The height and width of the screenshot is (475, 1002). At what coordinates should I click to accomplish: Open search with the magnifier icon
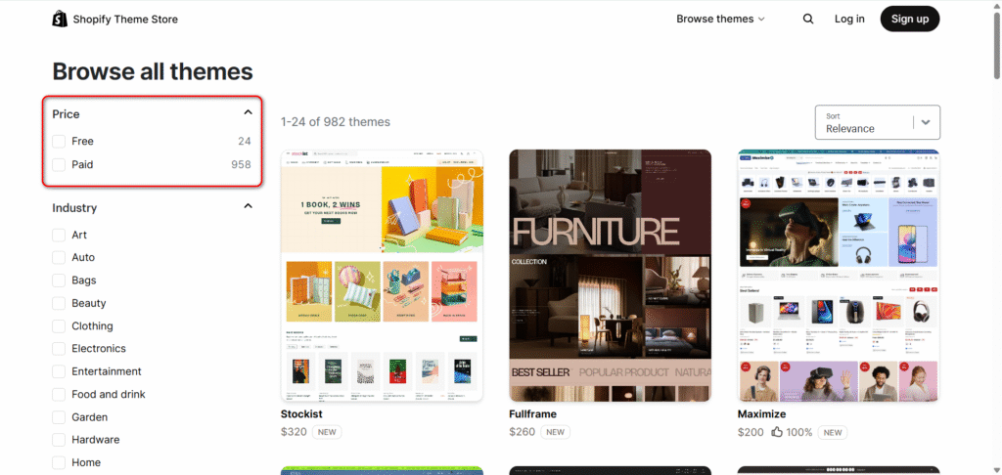point(808,20)
